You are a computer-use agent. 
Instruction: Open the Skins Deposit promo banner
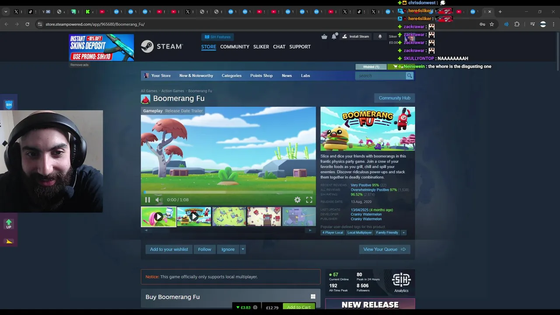[x=101, y=48]
